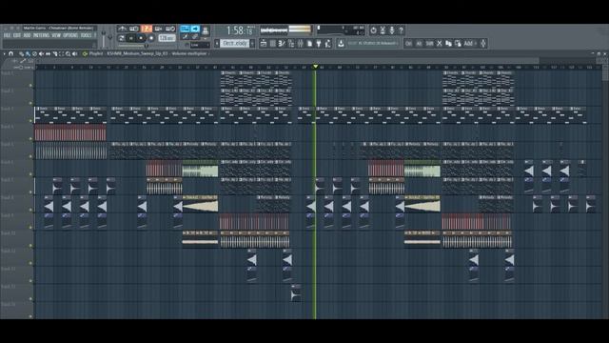Click the Playlist view icon in toolbar
This screenshot has width=609, height=343.
pyautogui.click(x=264, y=44)
